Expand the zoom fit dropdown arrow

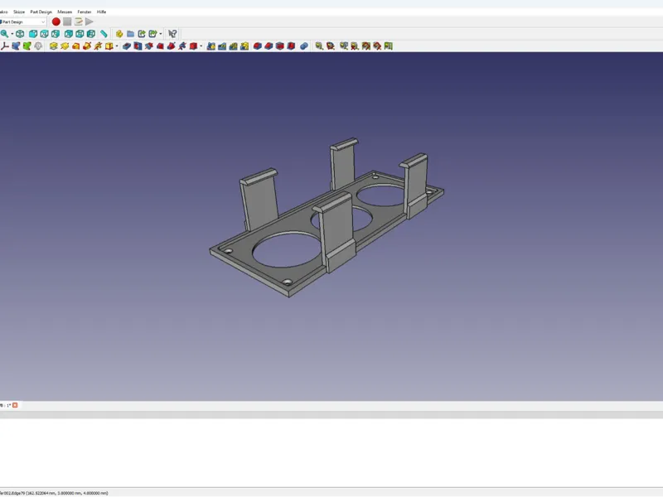pos(12,34)
